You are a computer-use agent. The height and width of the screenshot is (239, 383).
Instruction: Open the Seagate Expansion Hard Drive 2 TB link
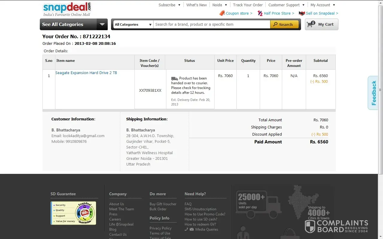86,73
